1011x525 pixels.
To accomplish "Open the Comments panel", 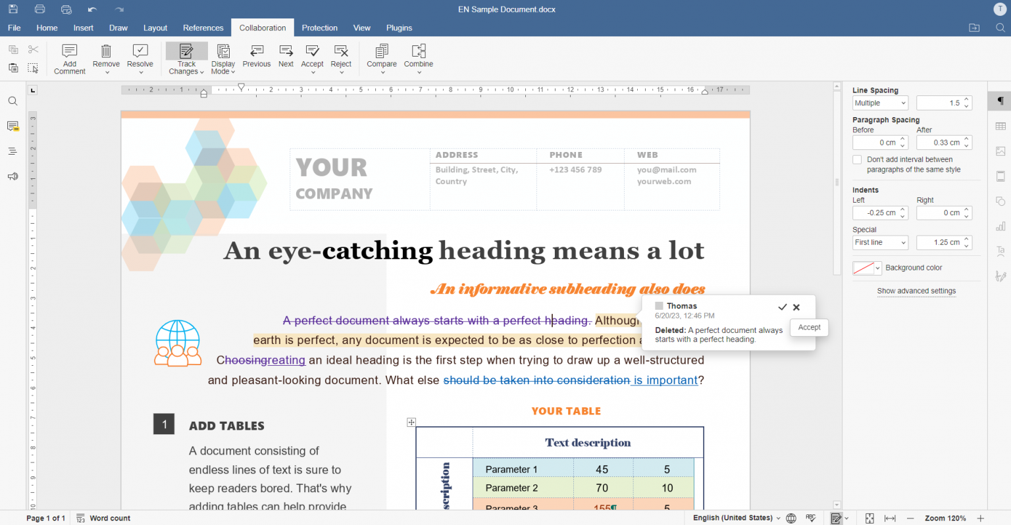I will click(x=13, y=126).
